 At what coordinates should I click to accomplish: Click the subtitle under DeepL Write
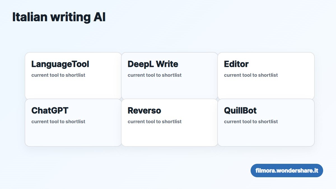click(x=155, y=75)
